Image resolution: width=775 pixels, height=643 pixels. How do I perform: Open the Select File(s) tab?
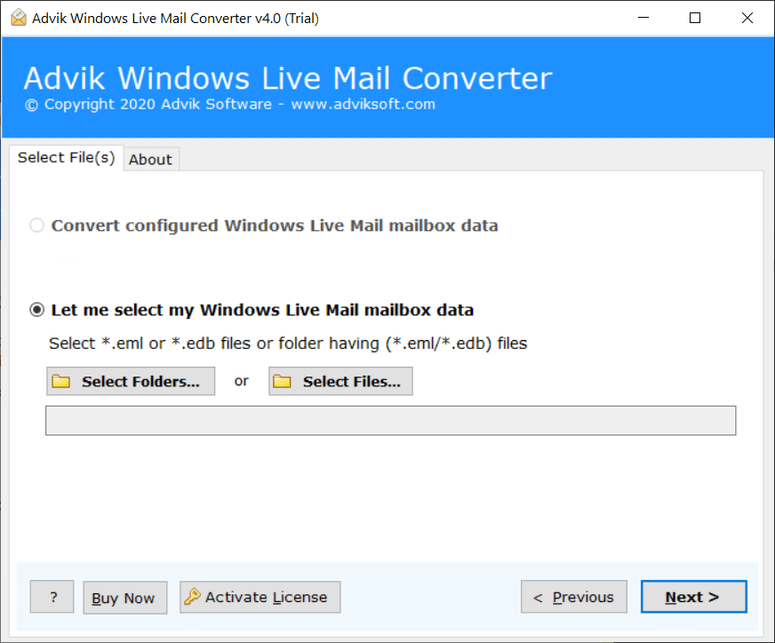(67, 157)
